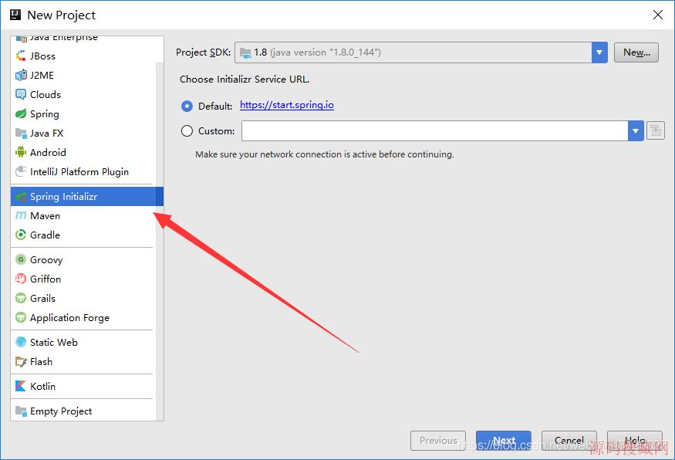Open the Custom URL dropdown arrow
Viewport: 675px width, 460px height.
tap(636, 131)
